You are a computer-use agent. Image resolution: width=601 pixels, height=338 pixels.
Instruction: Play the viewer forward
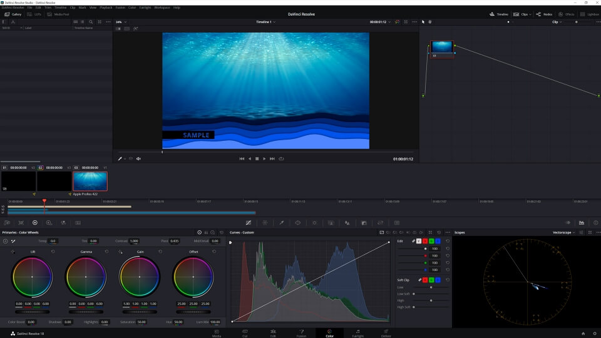264,158
